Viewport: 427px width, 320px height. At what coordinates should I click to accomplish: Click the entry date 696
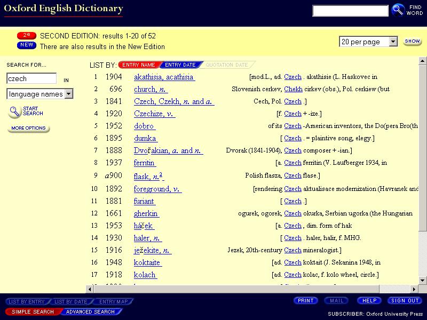pos(116,89)
